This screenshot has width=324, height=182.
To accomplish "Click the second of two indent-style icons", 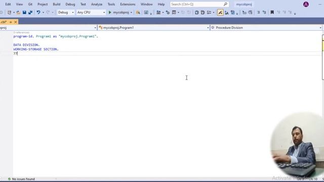I will point(250,13).
